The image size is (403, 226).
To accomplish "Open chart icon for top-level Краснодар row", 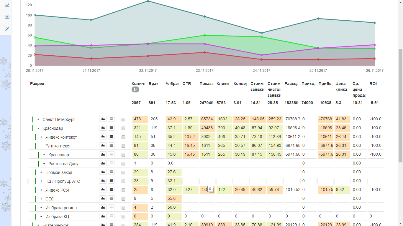I will pos(103,128).
